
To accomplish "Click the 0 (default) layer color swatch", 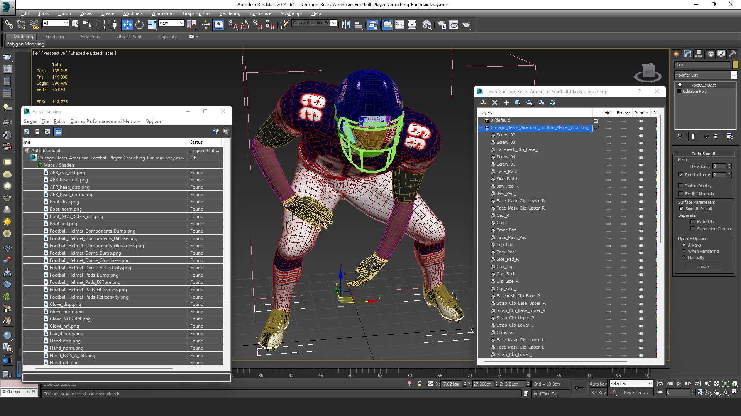I will 656,121.
